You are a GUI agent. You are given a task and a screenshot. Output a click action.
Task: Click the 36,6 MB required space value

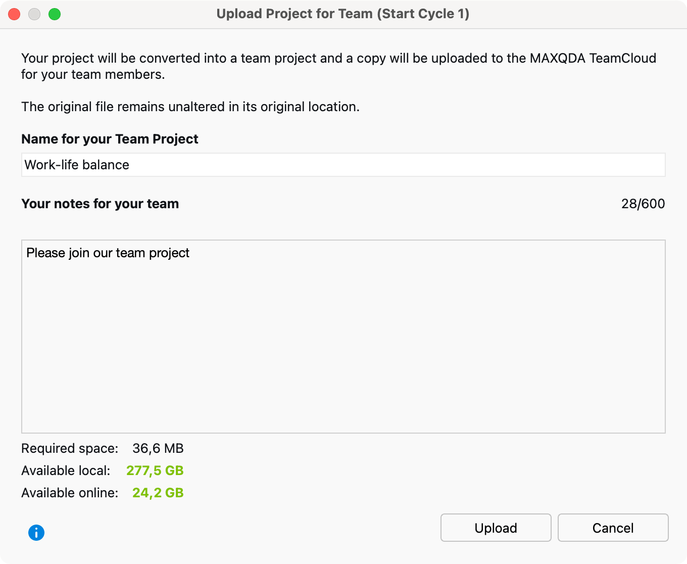click(158, 448)
